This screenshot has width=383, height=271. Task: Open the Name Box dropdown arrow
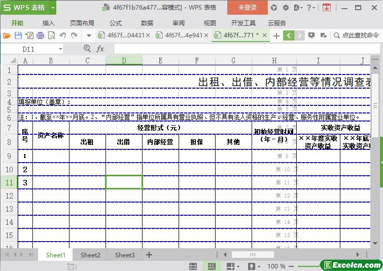tap(60, 49)
